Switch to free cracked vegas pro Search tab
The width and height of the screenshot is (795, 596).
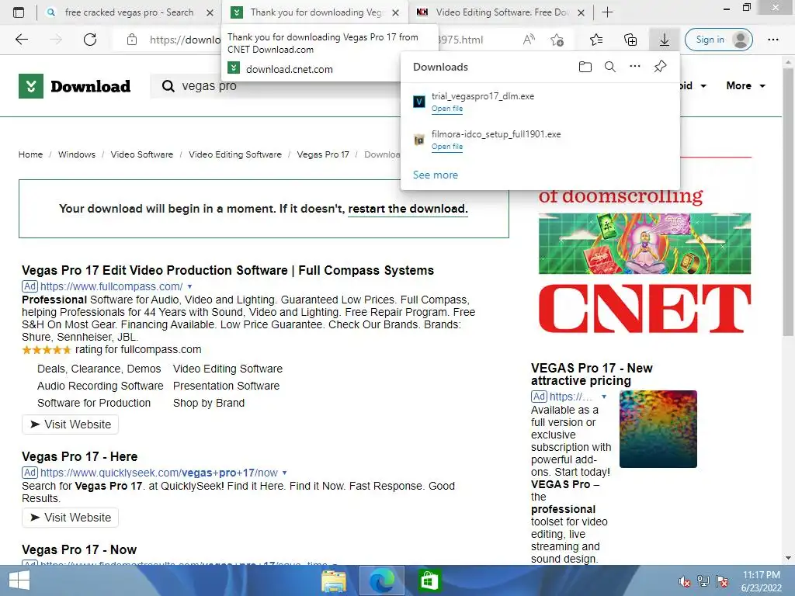tap(129, 12)
